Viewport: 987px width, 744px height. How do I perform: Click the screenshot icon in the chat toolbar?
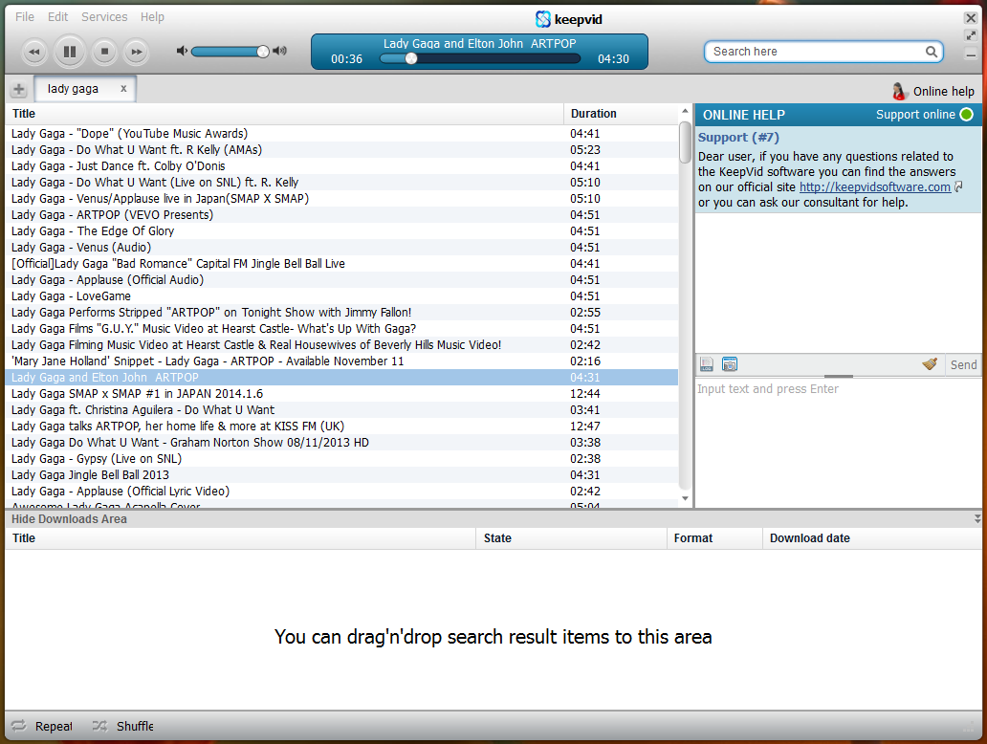(730, 363)
